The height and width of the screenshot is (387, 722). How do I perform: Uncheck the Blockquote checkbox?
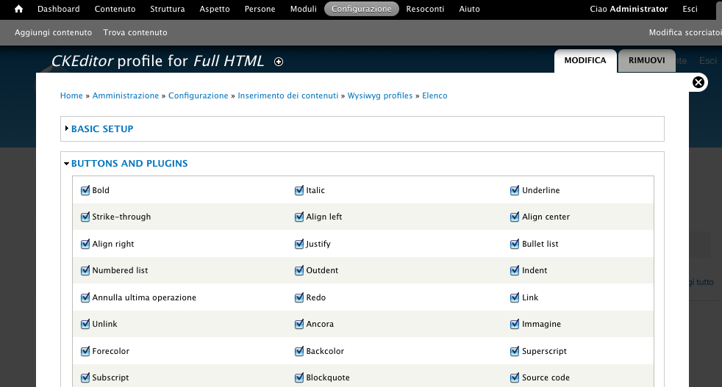[299, 377]
